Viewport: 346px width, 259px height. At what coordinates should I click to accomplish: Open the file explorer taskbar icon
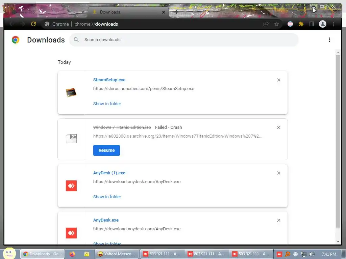tap(87, 254)
